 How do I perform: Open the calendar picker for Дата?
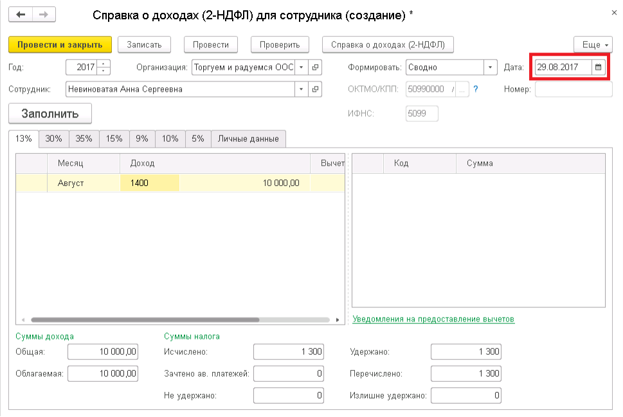[598, 67]
